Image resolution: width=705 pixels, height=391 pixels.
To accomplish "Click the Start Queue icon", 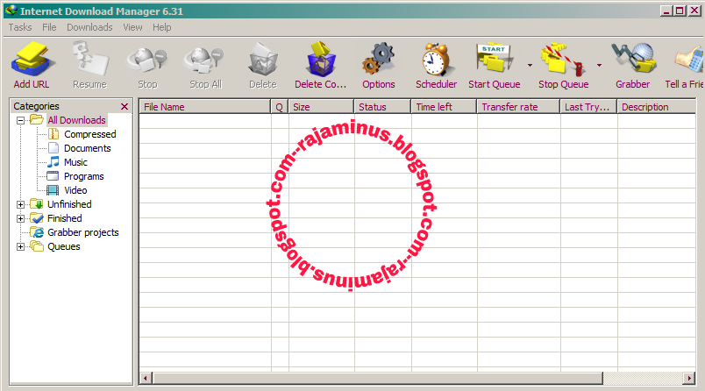I will click(494, 59).
